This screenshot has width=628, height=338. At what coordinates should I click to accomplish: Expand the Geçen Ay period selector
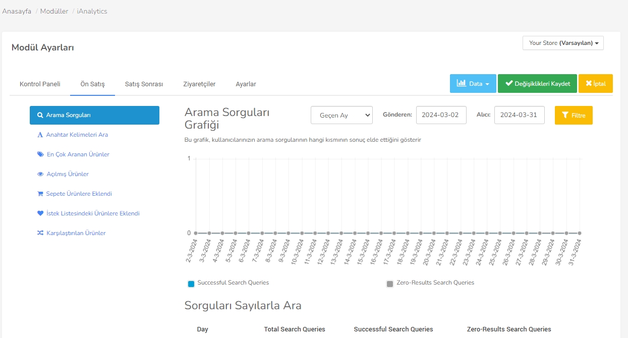click(341, 116)
